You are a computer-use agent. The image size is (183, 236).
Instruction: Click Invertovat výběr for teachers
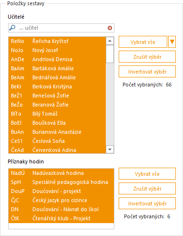[147, 72]
